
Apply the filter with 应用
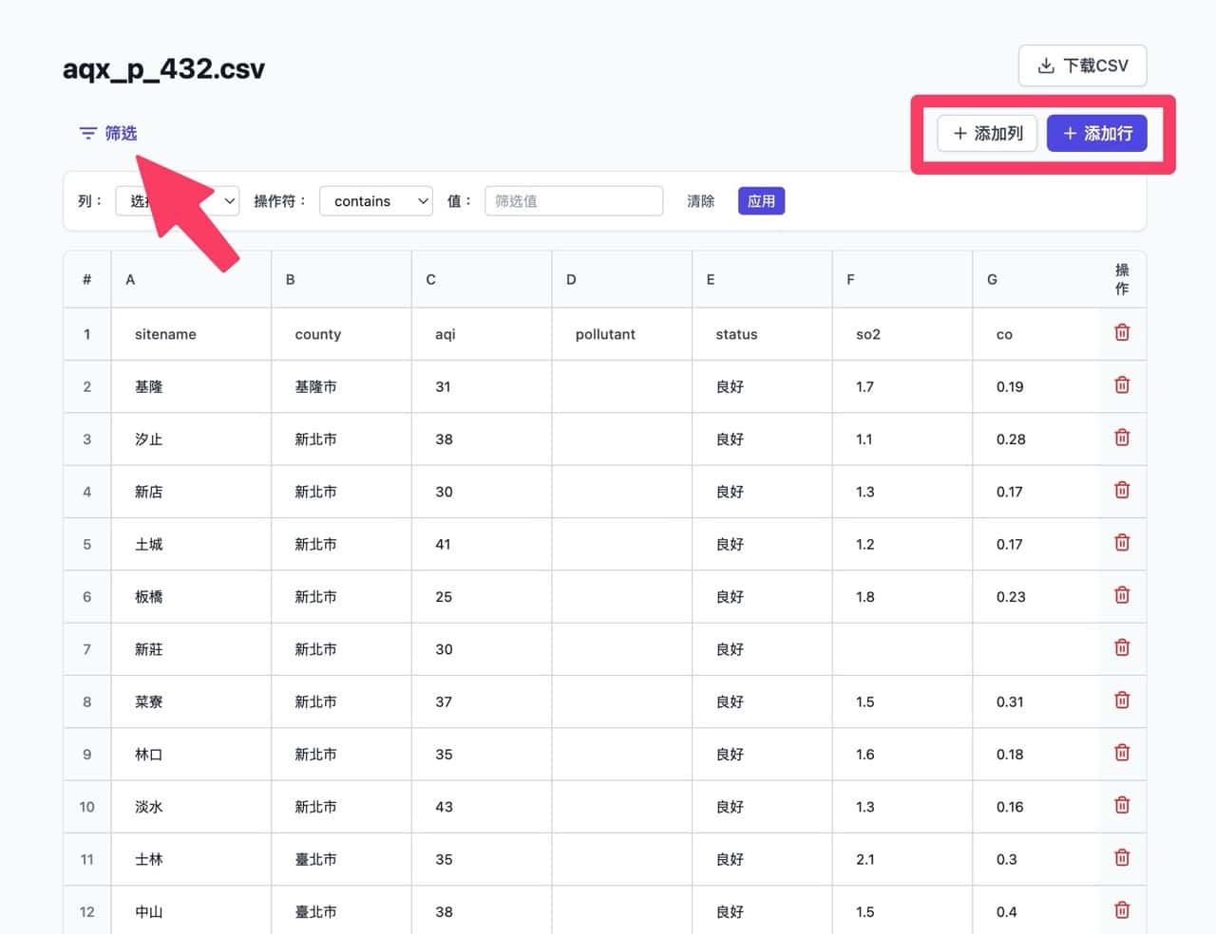[x=761, y=201]
